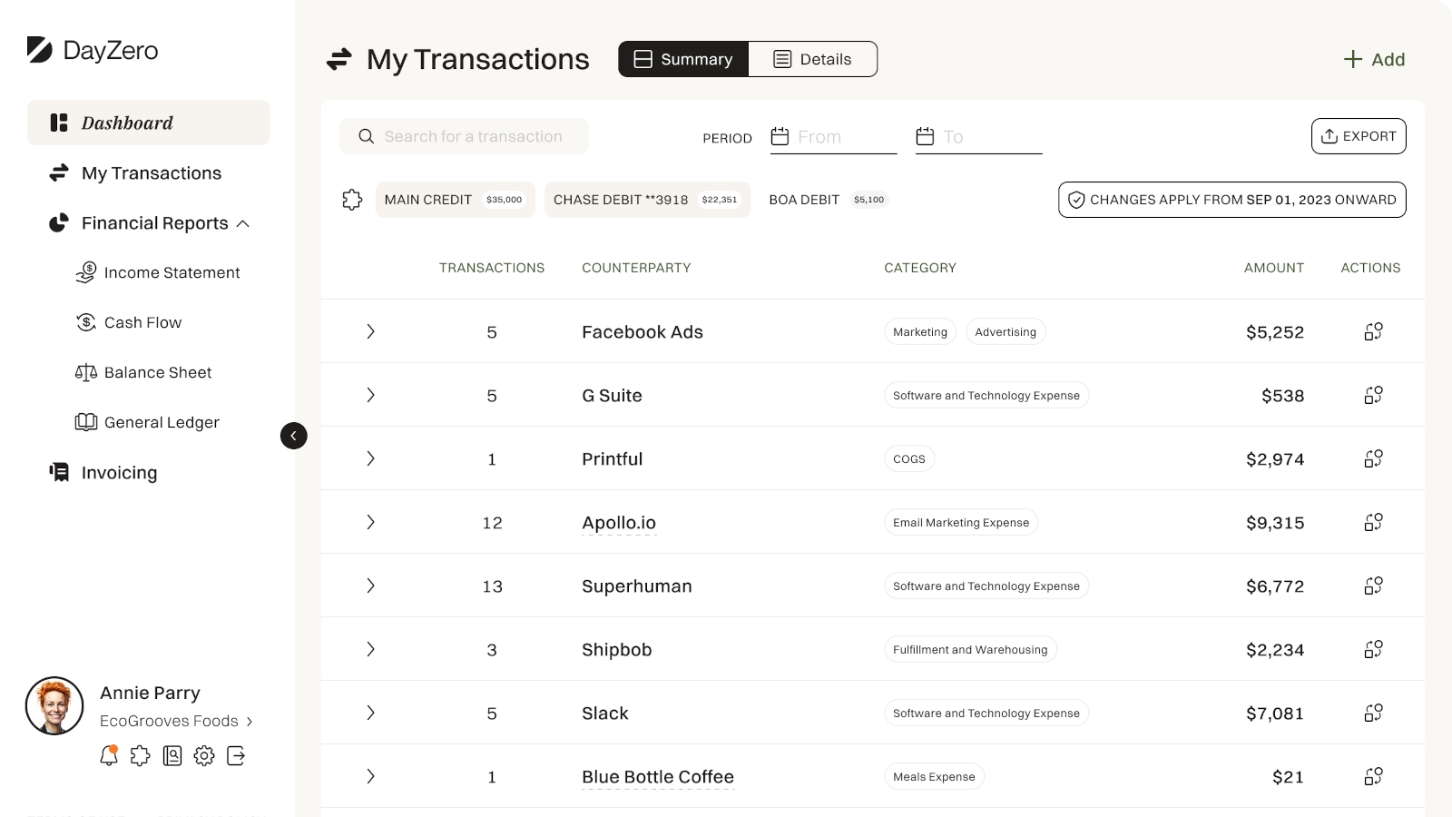Expand the Printful row
Image resolution: width=1452 pixels, height=817 pixels.
pos(370,458)
